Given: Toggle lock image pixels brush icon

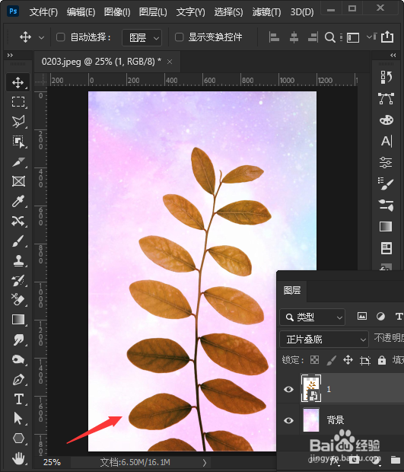Looking at the screenshot, I should [x=331, y=360].
